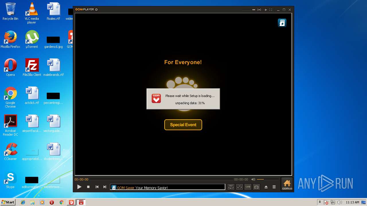Viewport: 367px width, 206px height.
Task: Adjust the transparency slider in title bar
Action: pyautogui.click(x=248, y=10)
